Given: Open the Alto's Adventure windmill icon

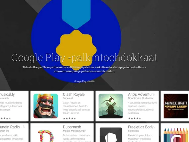Looking at the screenshot, I should (111, 106).
